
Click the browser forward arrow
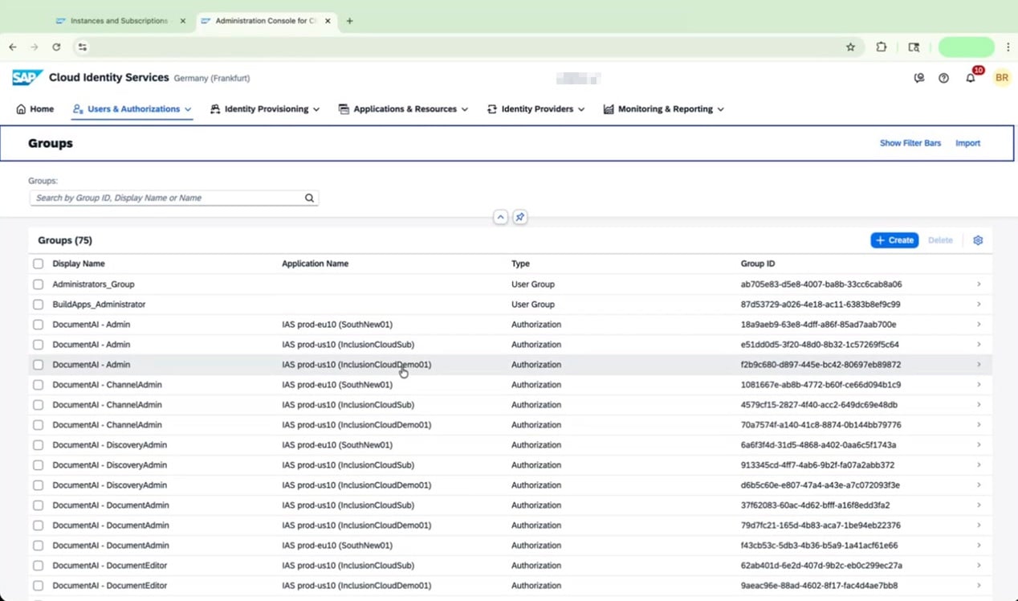point(34,47)
